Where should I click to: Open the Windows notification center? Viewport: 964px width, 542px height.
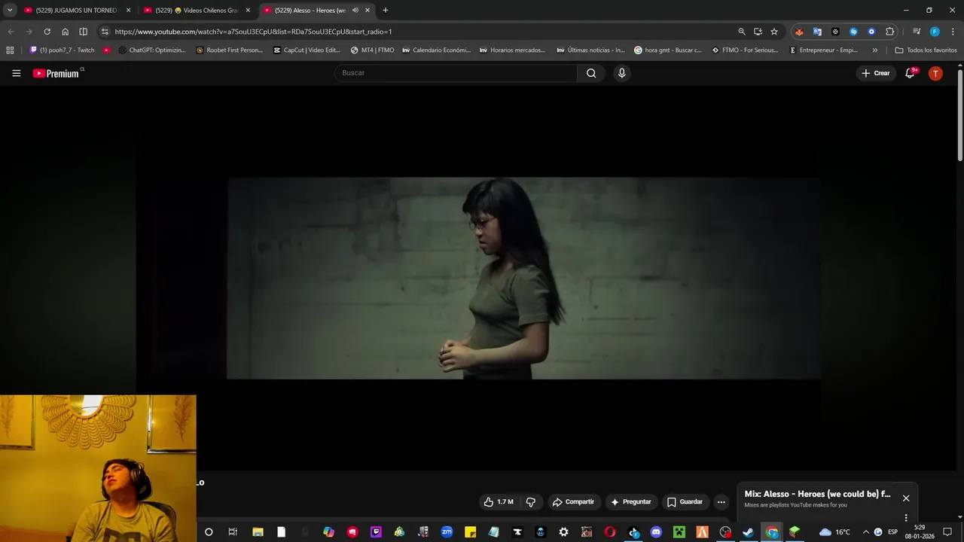[x=947, y=532]
